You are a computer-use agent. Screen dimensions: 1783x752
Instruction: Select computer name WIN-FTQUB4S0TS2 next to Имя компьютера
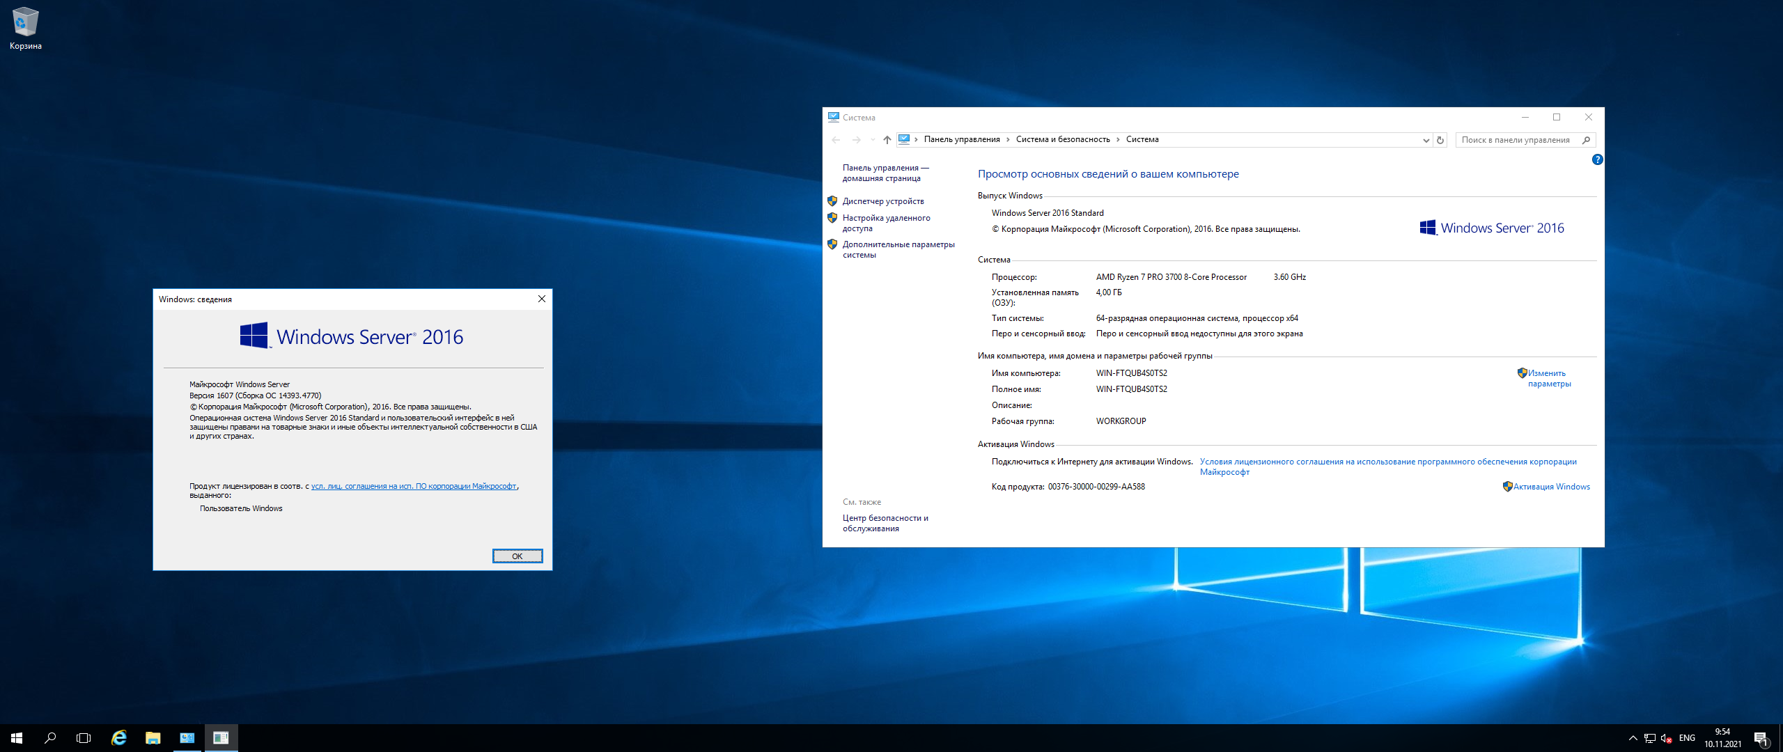(1131, 373)
